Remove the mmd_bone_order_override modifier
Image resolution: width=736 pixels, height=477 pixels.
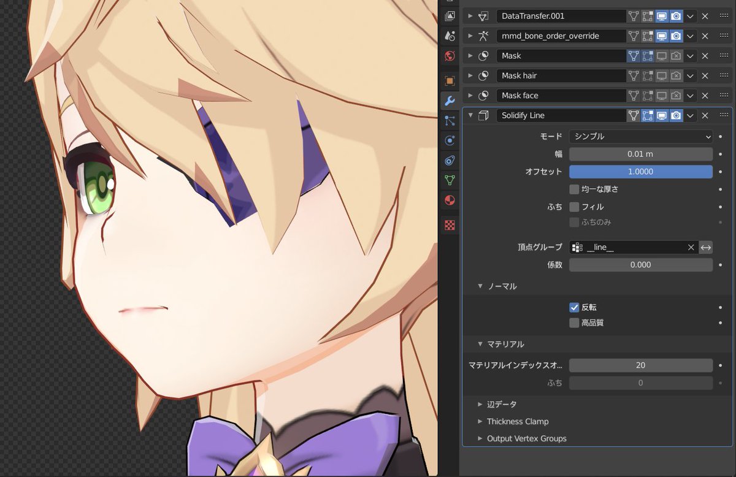pos(705,36)
